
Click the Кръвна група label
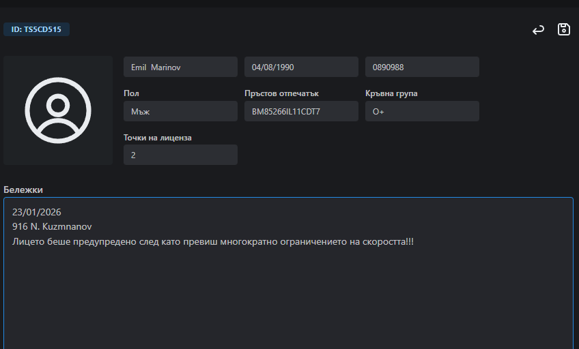click(x=391, y=93)
